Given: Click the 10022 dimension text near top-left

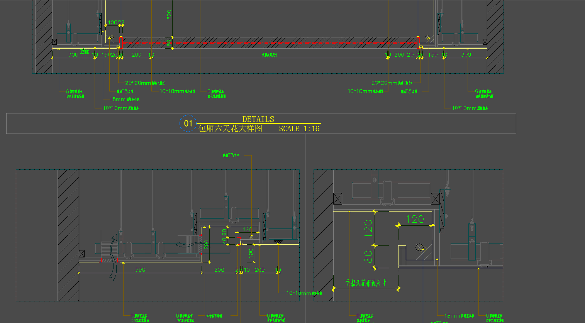Looking at the screenshot, I should [116, 22].
